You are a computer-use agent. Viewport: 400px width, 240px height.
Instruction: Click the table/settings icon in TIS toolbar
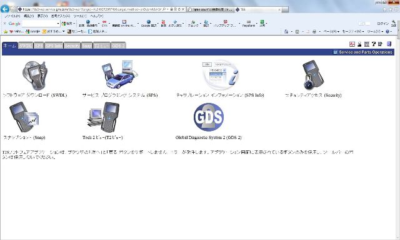[367, 44]
